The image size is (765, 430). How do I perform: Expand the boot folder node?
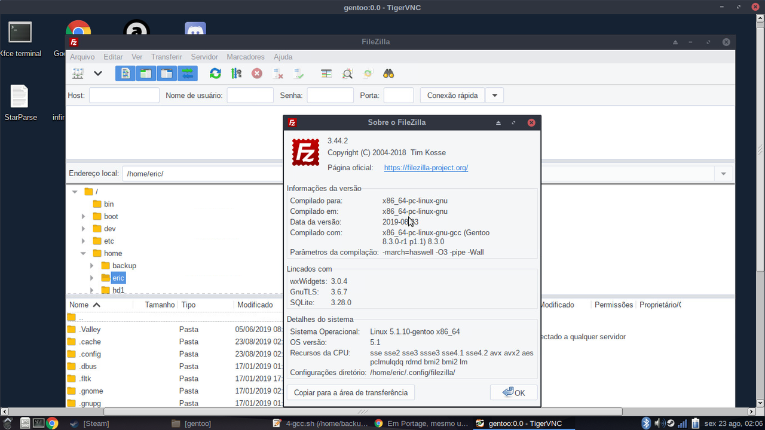pyautogui.click(x=83, y=216)
